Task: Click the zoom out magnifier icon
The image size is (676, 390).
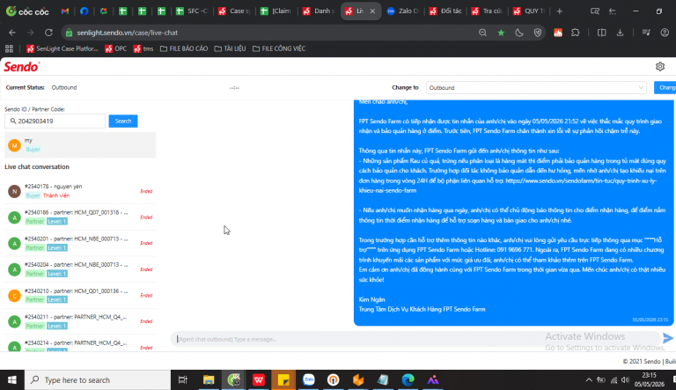Action: pos(483,33)
